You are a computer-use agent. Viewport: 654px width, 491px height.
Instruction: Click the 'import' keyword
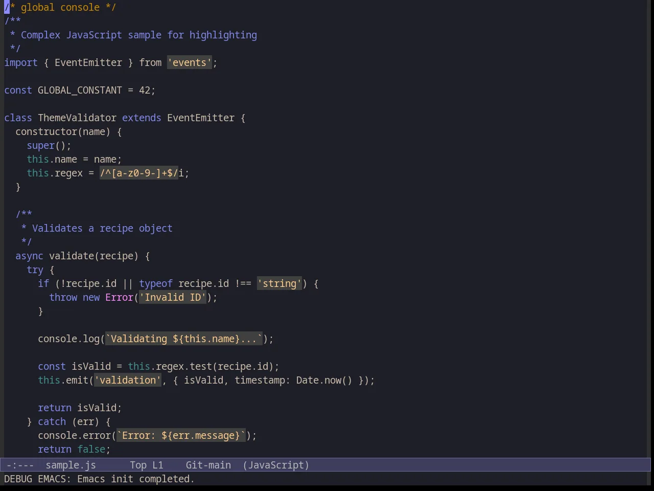(21, 62)
